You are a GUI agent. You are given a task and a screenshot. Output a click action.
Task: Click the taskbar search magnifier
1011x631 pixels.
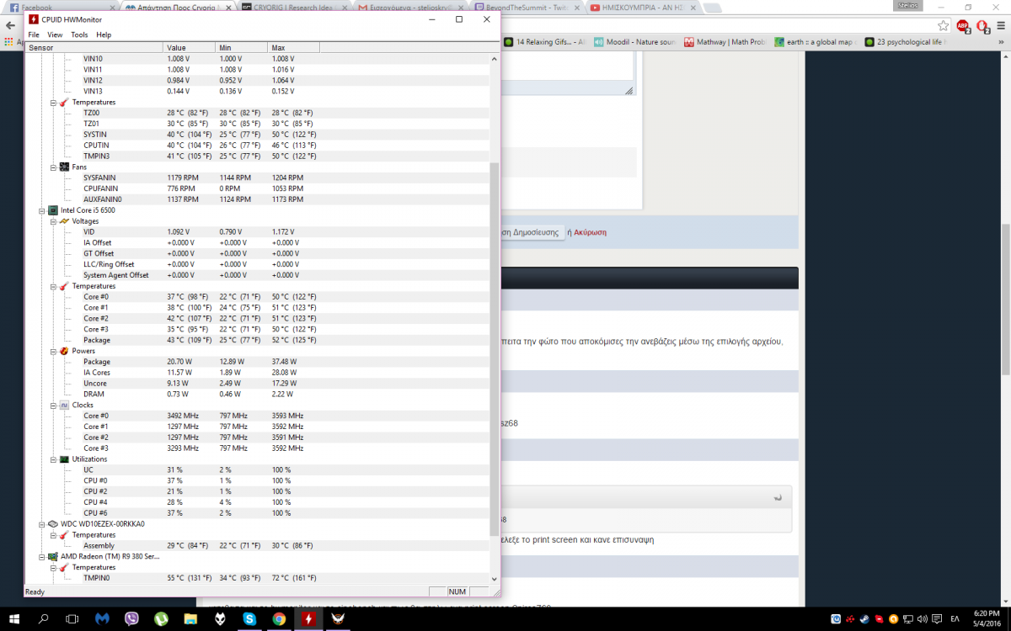click(44, 618)
